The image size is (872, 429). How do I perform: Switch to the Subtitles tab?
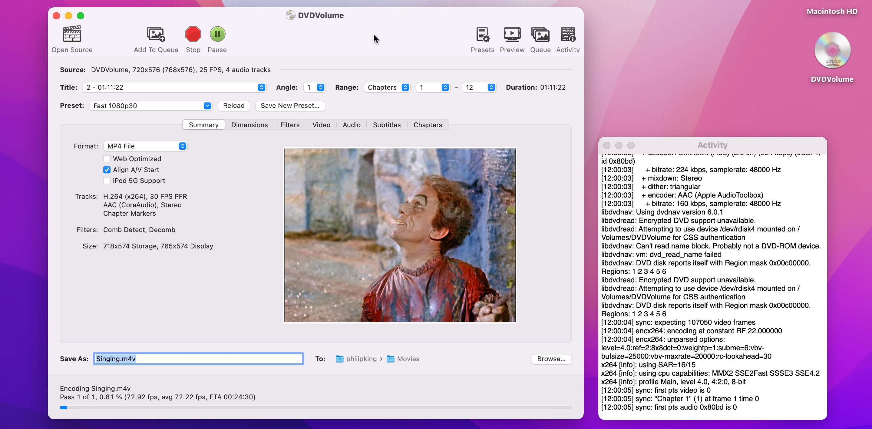click(x=387, y=125)
